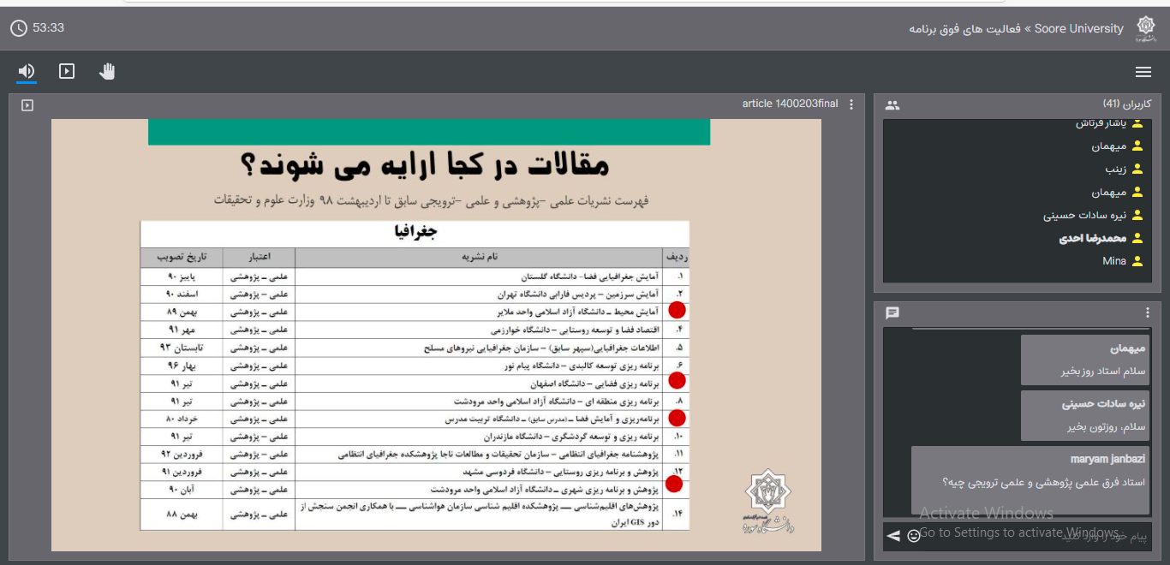The width and height of the screenshot is (1170, 565).
Task: Click the جغرافیا table title on slide
Action: coord(415,232)
